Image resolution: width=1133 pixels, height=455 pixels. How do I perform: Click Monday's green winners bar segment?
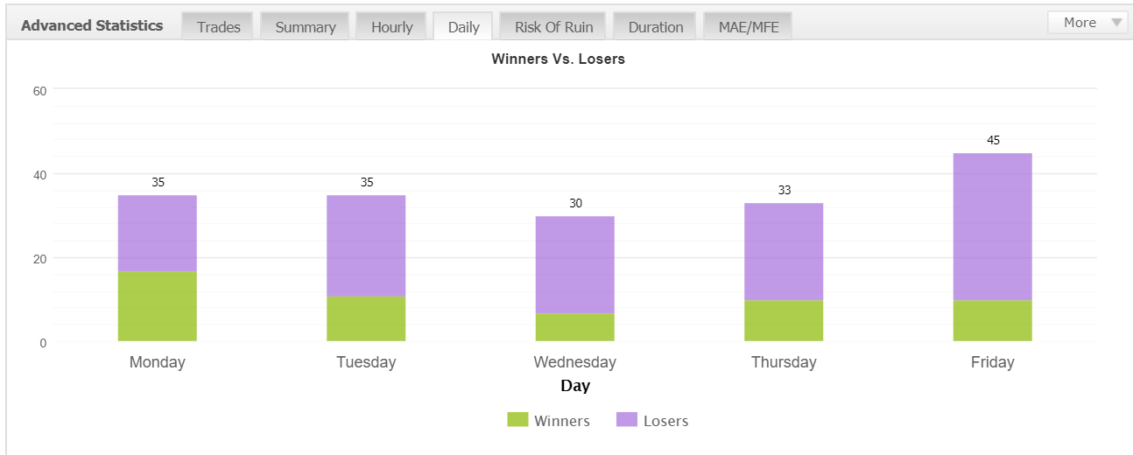click(x=158, y=306)
